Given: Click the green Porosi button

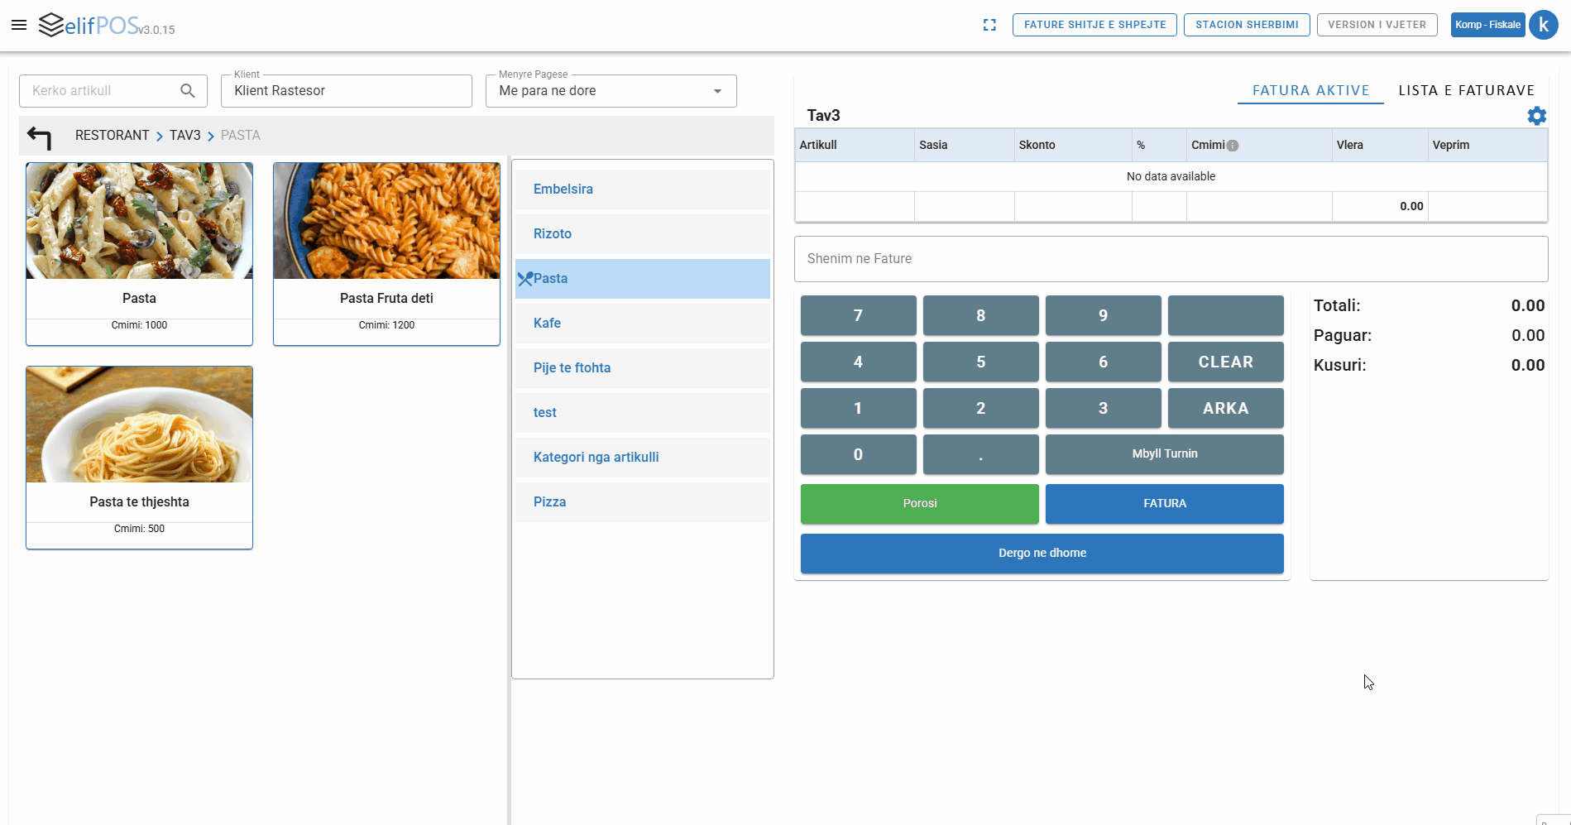Looking at the screenshot, I should tap(920, 504).
